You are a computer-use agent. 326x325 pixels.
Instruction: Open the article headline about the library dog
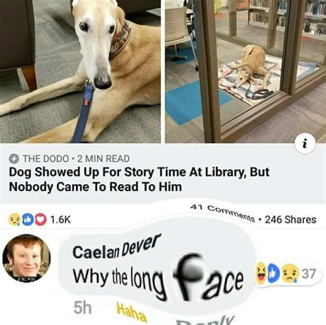[x=139, y=179]
